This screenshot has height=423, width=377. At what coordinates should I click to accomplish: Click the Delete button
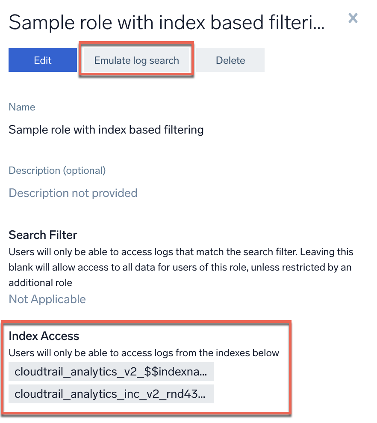click(230, 60)
